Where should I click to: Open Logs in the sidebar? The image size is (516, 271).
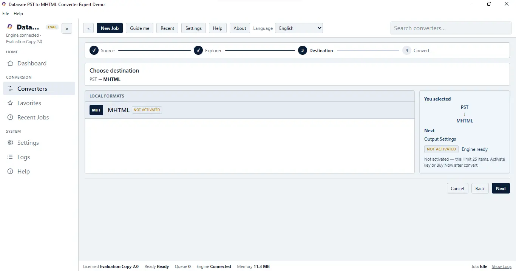coord(39,157)
